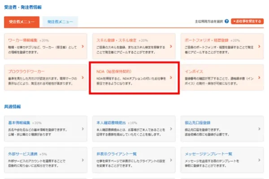Click chevron on 本人確認書類提出 card
269x179 pixels.
pyautogui.click(x=171, y=129)
